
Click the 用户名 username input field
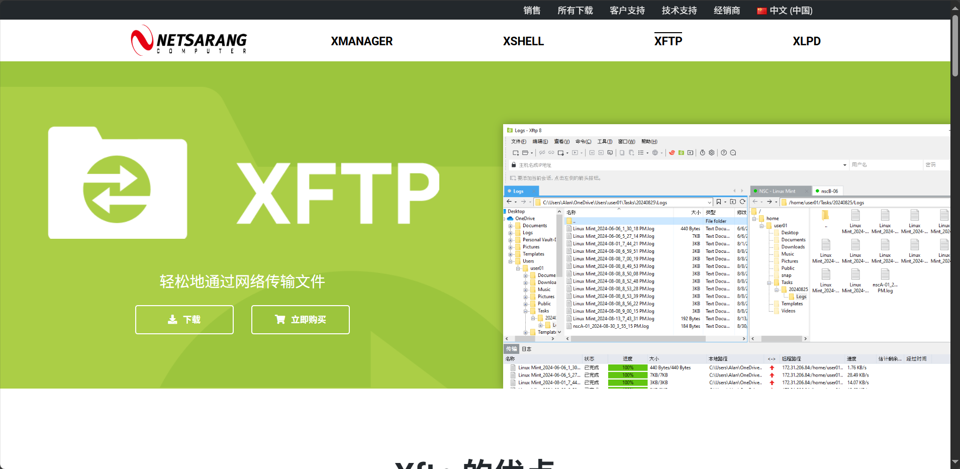(886, 165)
